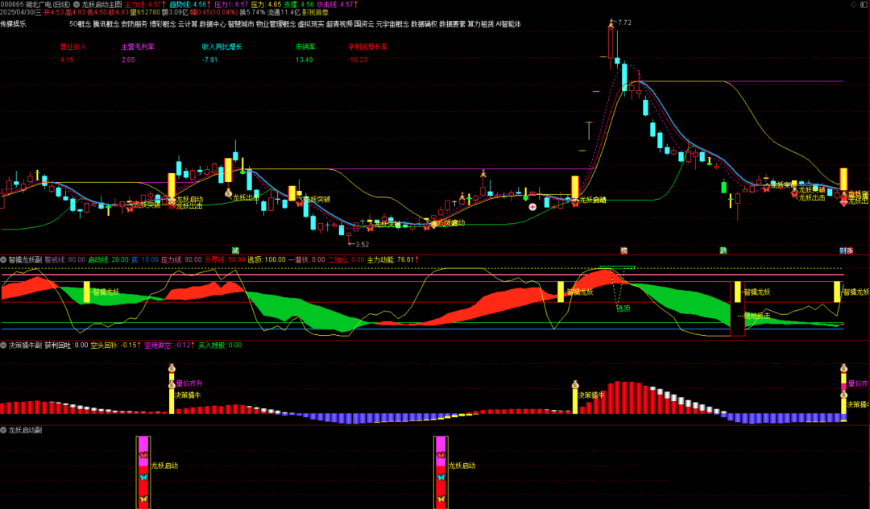870x509 pixels.
Task: Click the 传媒娱乐 industry label
Action: (x=13, y=24)
